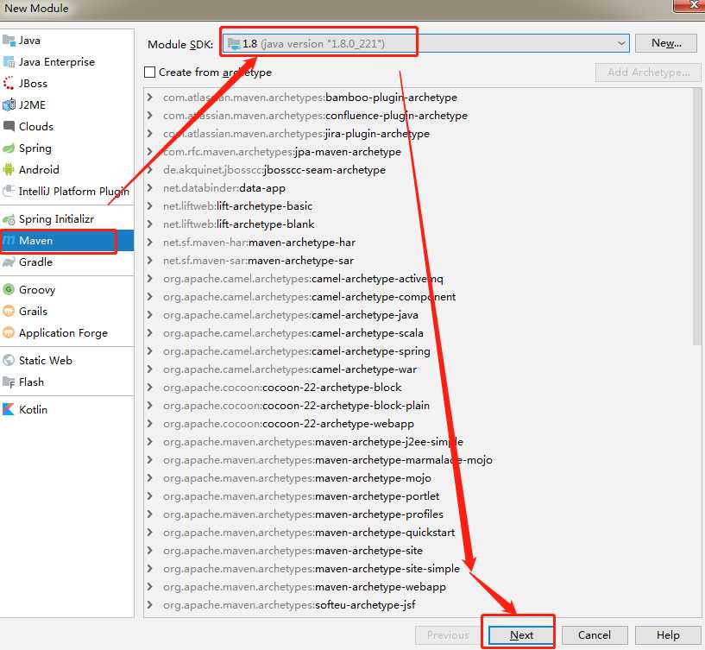Screen dimensions: 705x650
Task: Select the Static Web globe icon
Action: point(9,360)
